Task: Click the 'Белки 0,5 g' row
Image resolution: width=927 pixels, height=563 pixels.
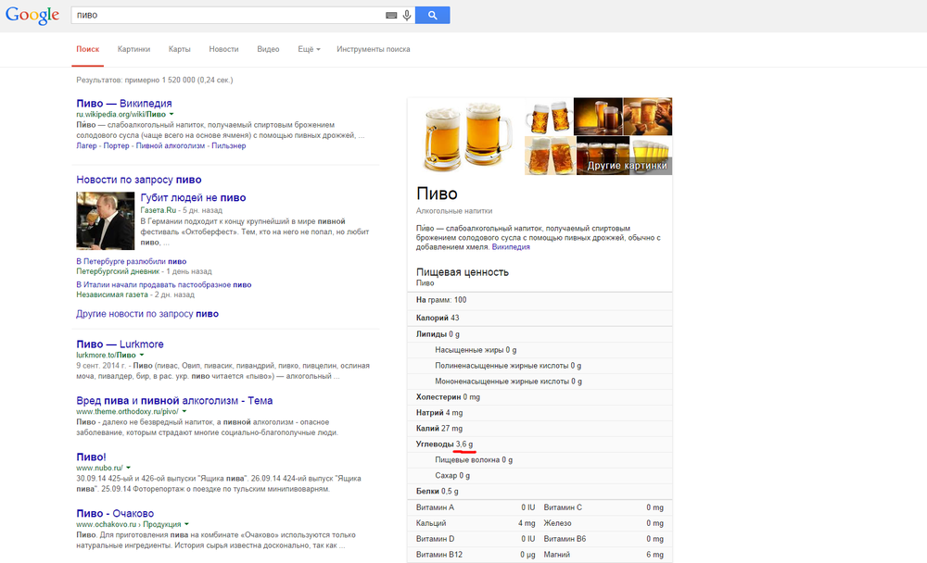Action: click(540, 492)
